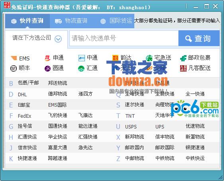Choose 华企快运 carrier
224x181 pixels.
point(57,137)
